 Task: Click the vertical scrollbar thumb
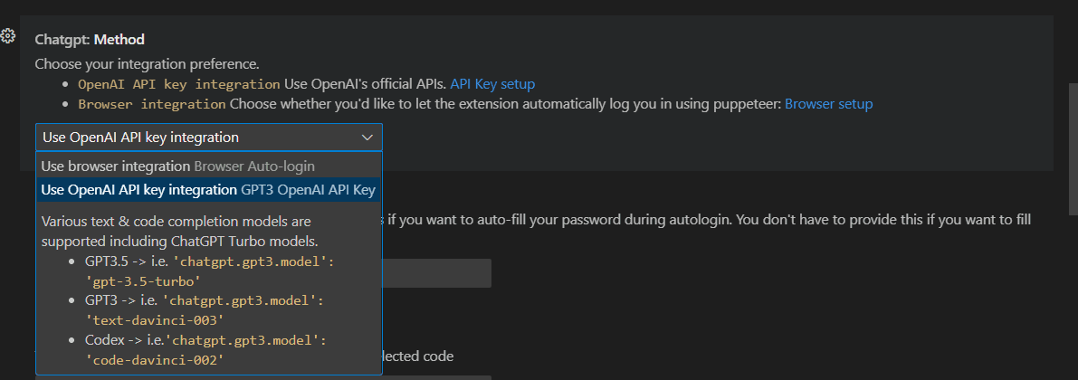pyautogui.click(x=1073, y=149)
